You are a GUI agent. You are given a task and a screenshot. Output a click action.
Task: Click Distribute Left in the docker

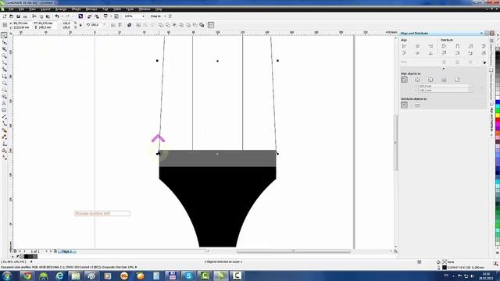pos(445,46)
